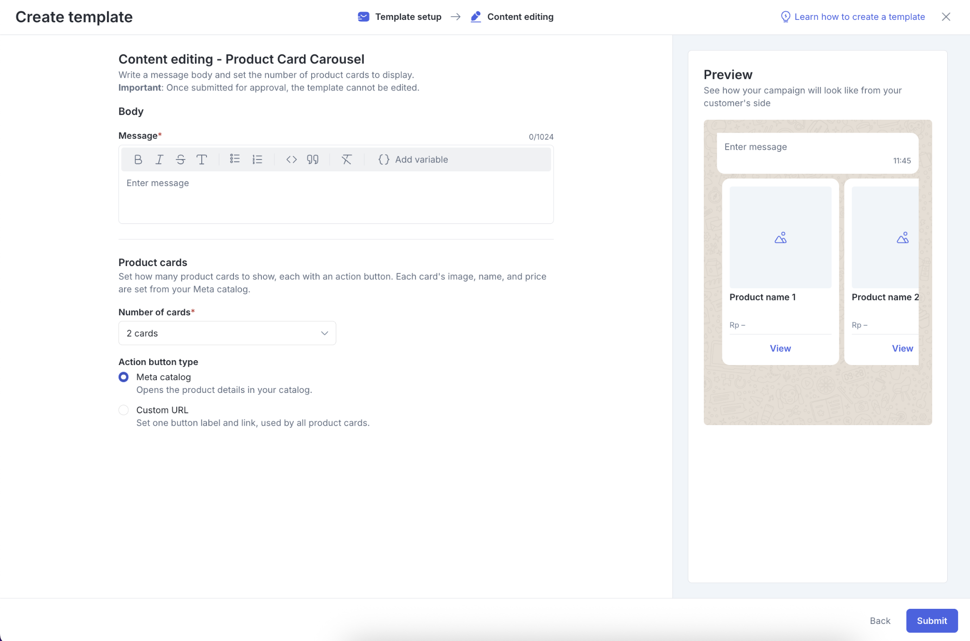
Task: Click the 11:45 timestamp in preview
Action: [902, 161]
